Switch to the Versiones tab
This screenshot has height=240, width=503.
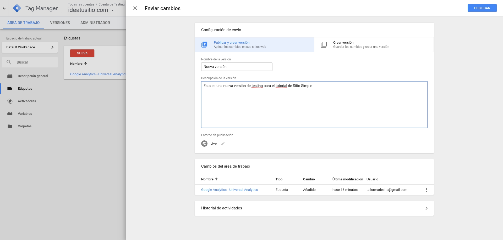[x=60, y=23]
